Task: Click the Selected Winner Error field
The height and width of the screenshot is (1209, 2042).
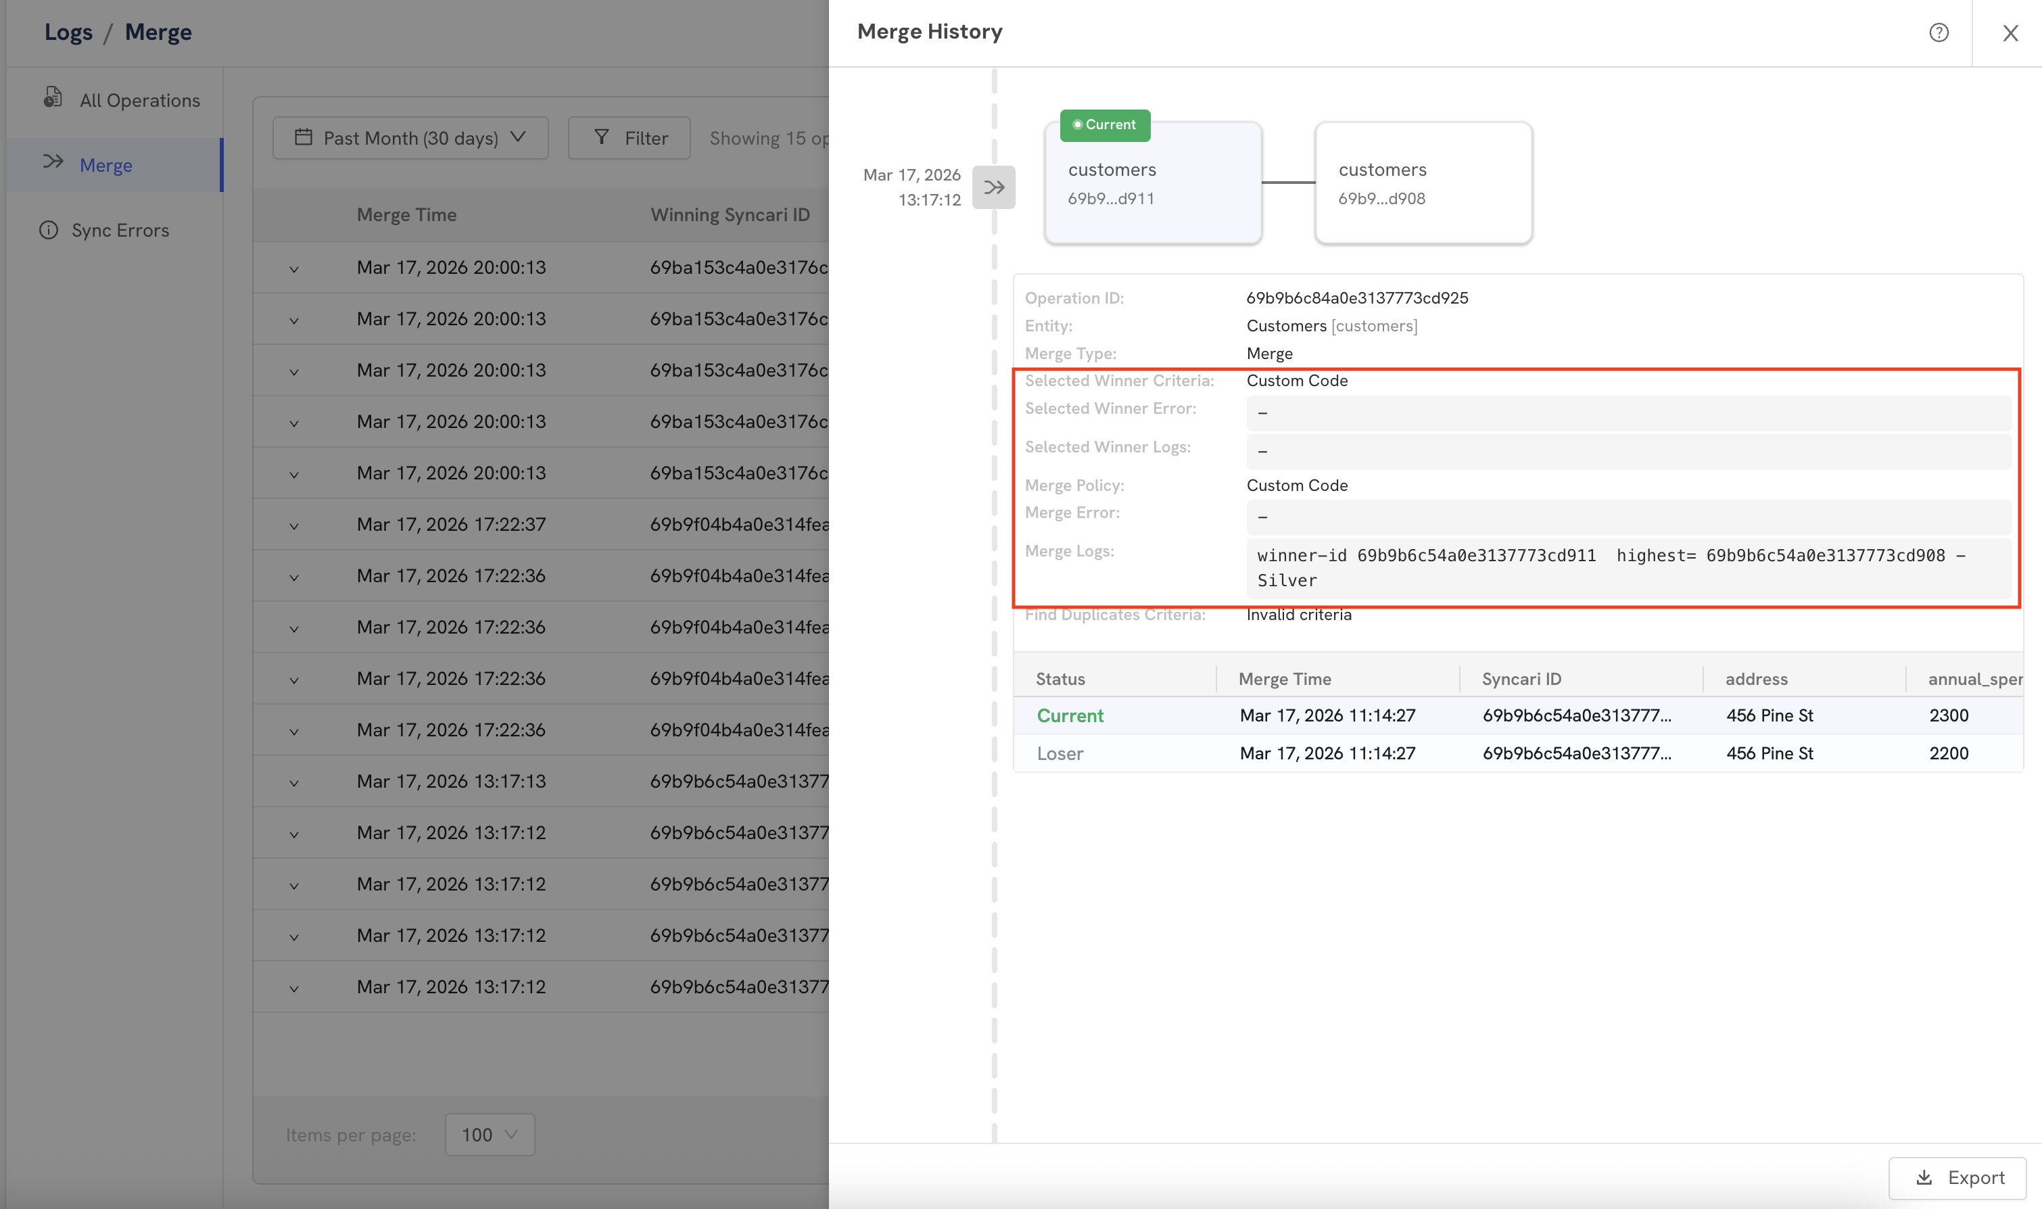Action: [1628, 413]
